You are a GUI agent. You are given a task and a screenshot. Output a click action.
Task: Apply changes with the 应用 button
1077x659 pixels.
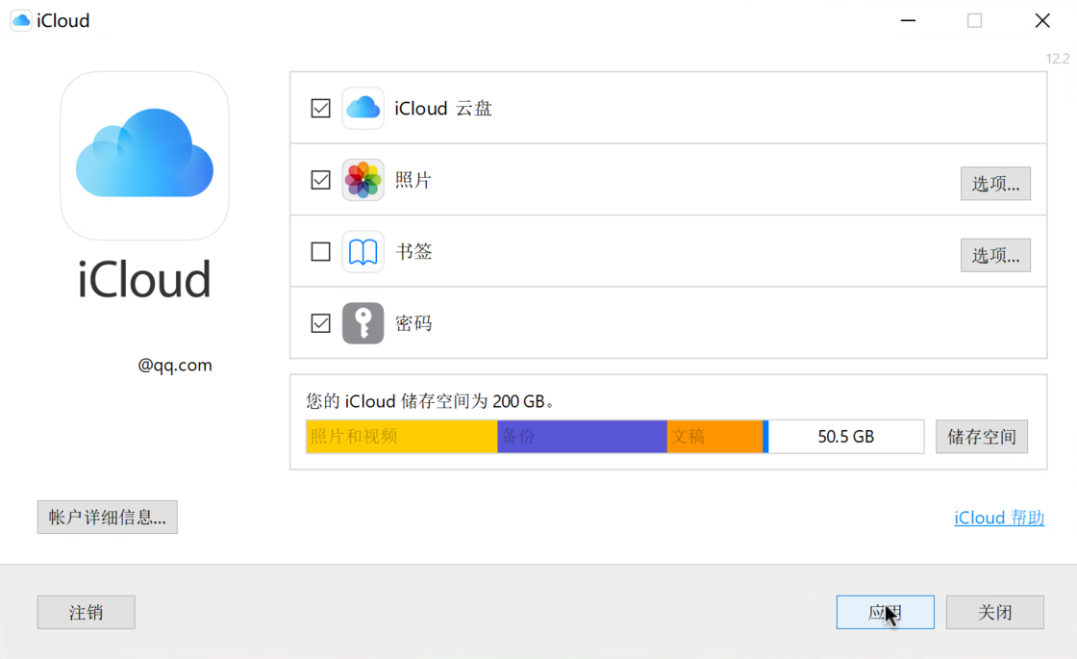(x=885, y=612)
